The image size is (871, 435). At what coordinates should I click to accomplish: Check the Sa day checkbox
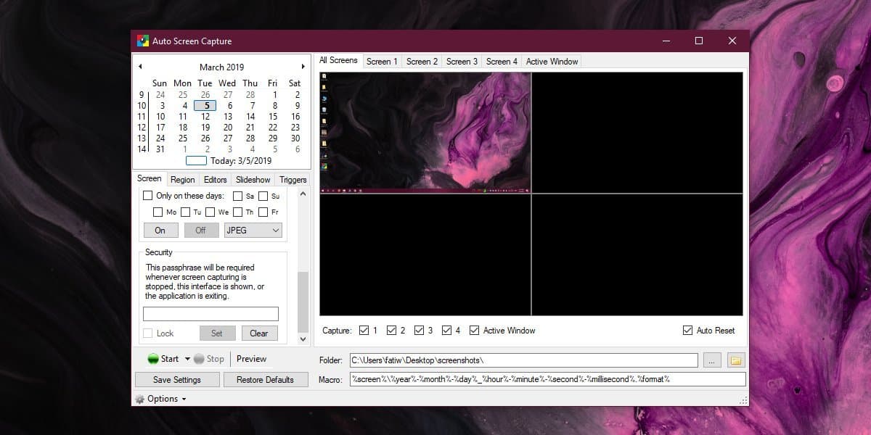pos(238,196)
